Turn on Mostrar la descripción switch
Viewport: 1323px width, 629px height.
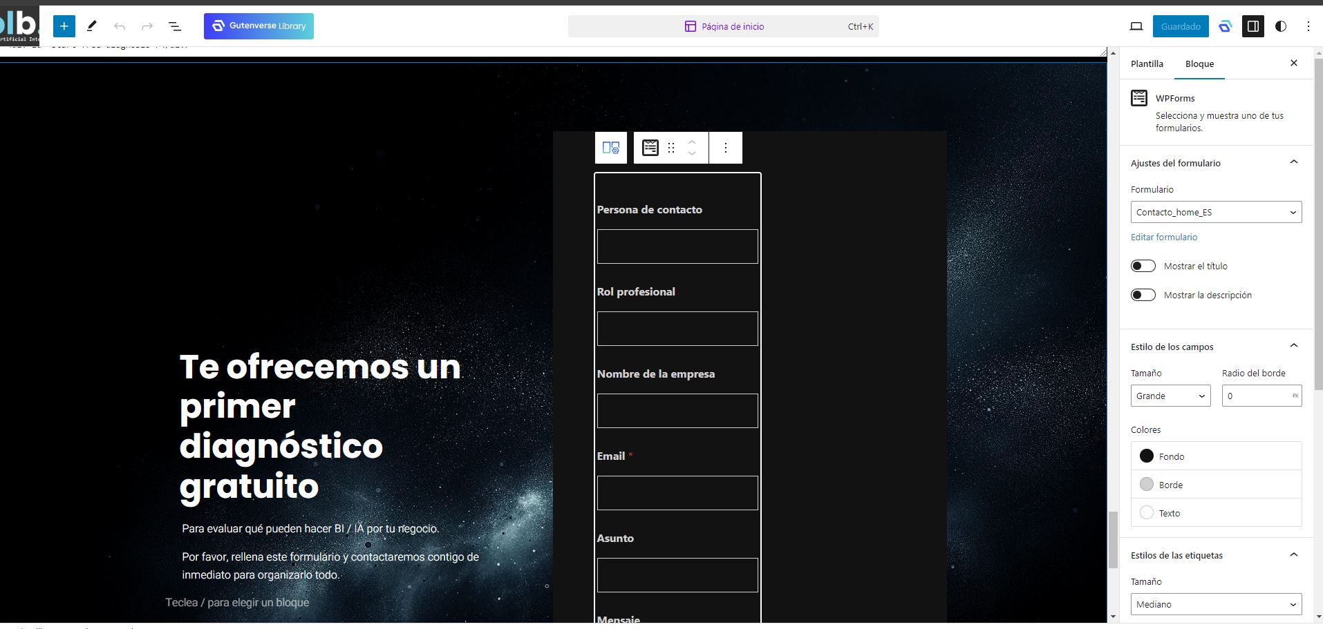1143,295
